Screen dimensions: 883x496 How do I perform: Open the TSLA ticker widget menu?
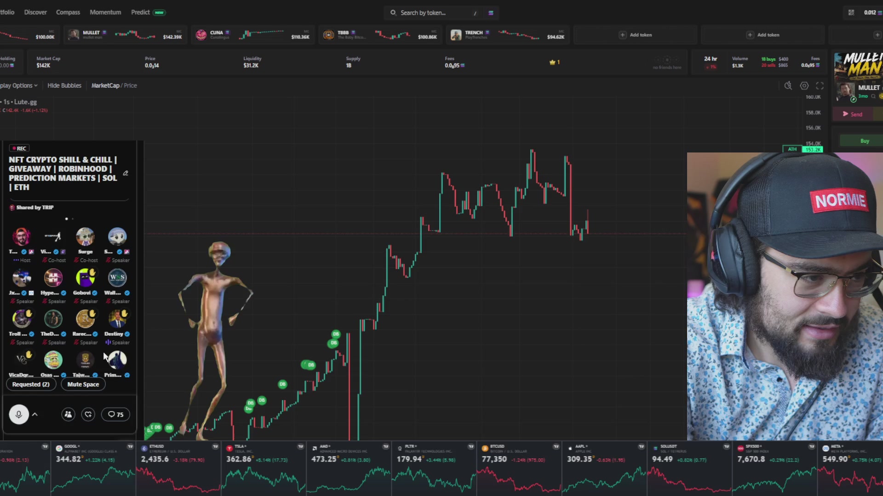(x=300, y=446)
